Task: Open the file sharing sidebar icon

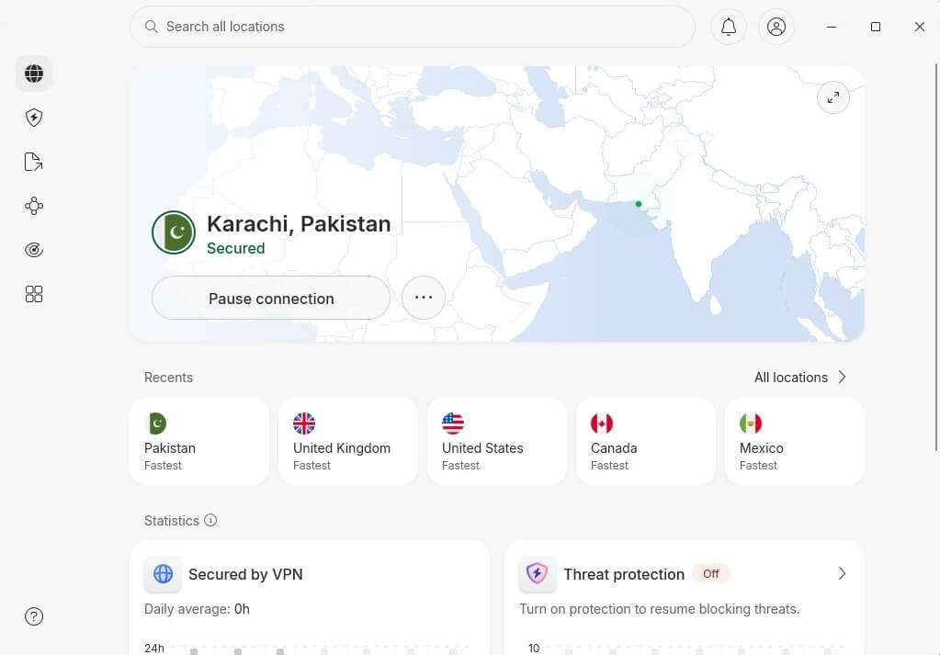Action: [34, 162]
